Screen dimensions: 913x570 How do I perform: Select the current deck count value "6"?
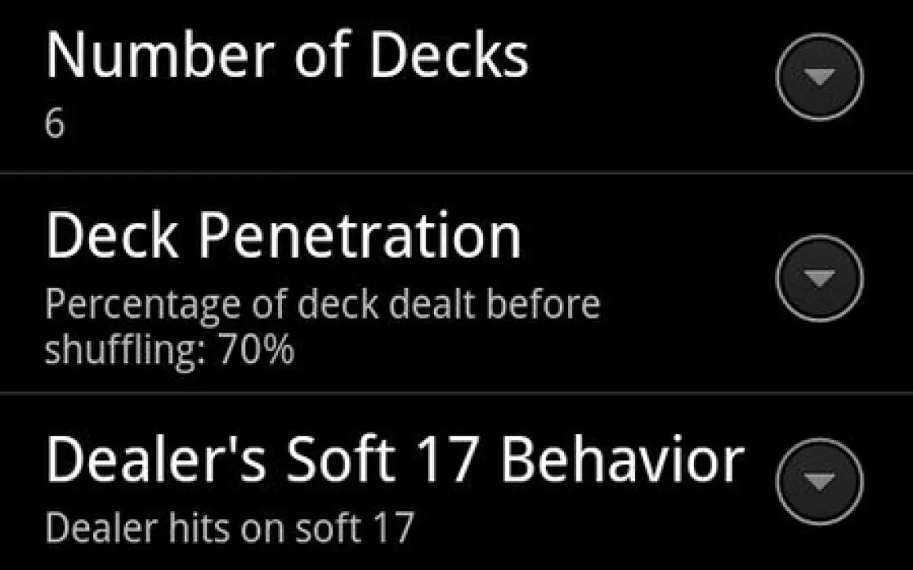(54, 124)
